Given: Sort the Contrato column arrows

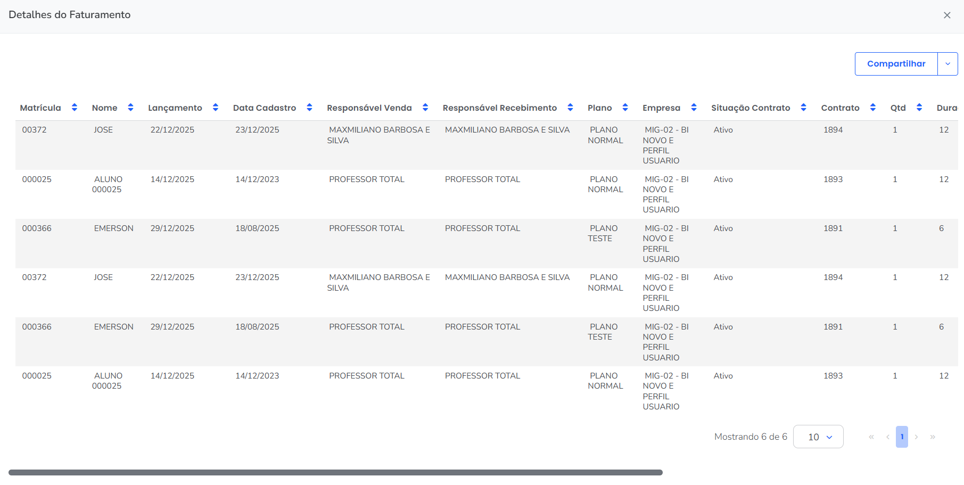Looking at the screenshot, I should click(873, 108).
